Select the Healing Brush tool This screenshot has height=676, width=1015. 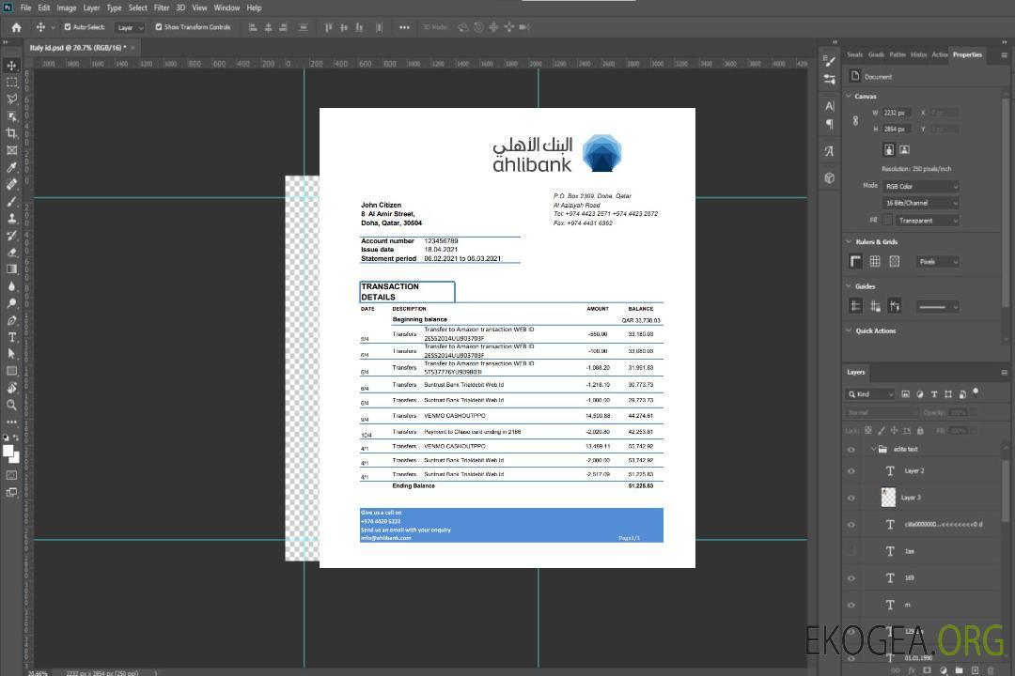pyautogui.click(x=11, y=184)
